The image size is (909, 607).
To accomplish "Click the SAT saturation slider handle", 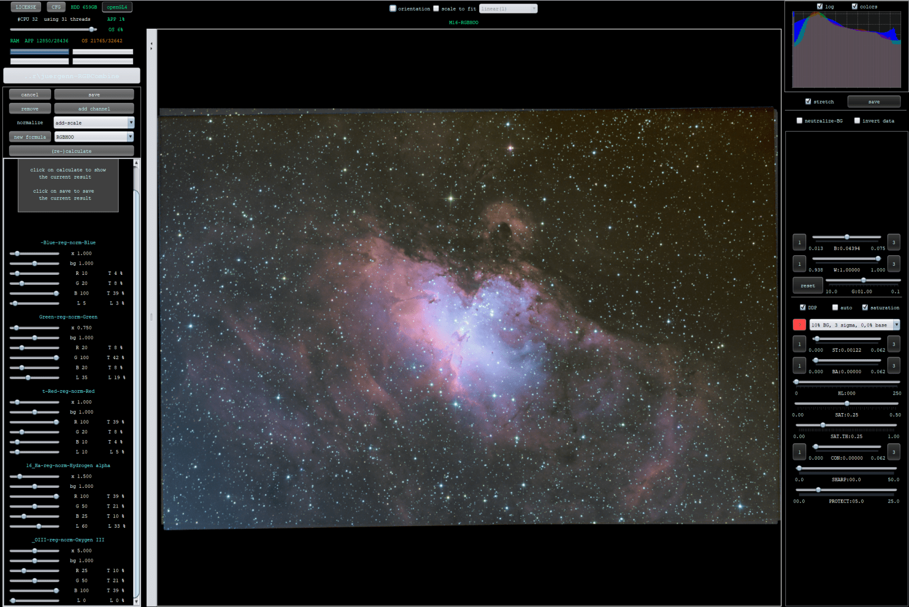I will (847, 404).
